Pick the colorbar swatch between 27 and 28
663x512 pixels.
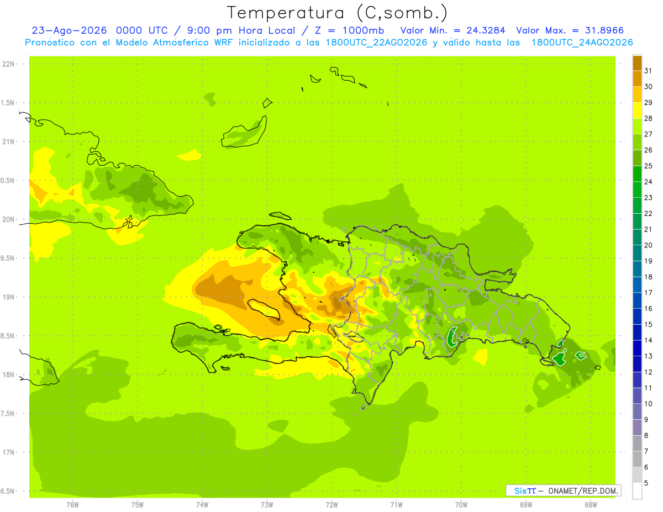(x=637, y=126)
